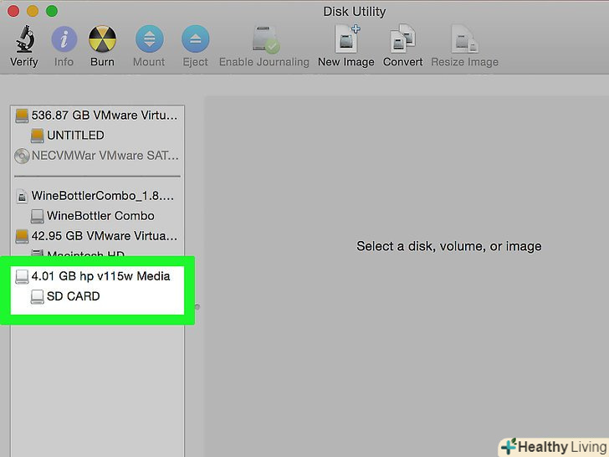The width and height of the screenshot is (609, 457).
Task: Minimize Disk Utility with yellow button
Action: pyautogui.click(x=33, y=11)
